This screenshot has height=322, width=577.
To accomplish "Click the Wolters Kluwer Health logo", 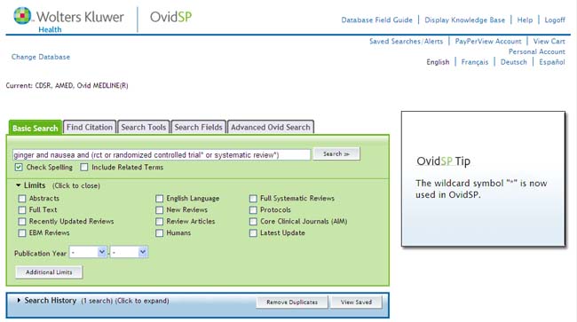I will click(x=69, y=20).
